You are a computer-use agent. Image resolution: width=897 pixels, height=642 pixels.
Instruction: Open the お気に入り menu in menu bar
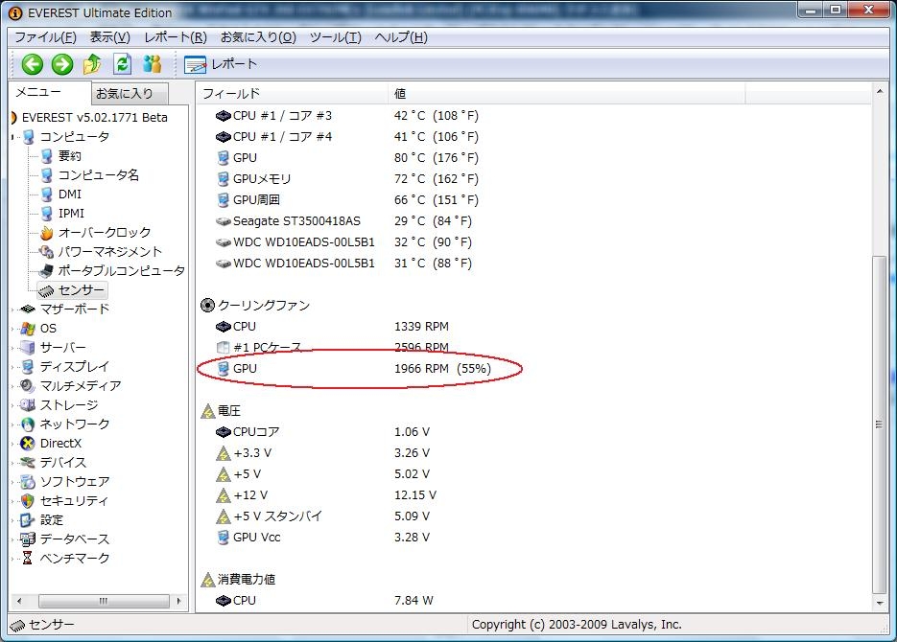[258, 37]
